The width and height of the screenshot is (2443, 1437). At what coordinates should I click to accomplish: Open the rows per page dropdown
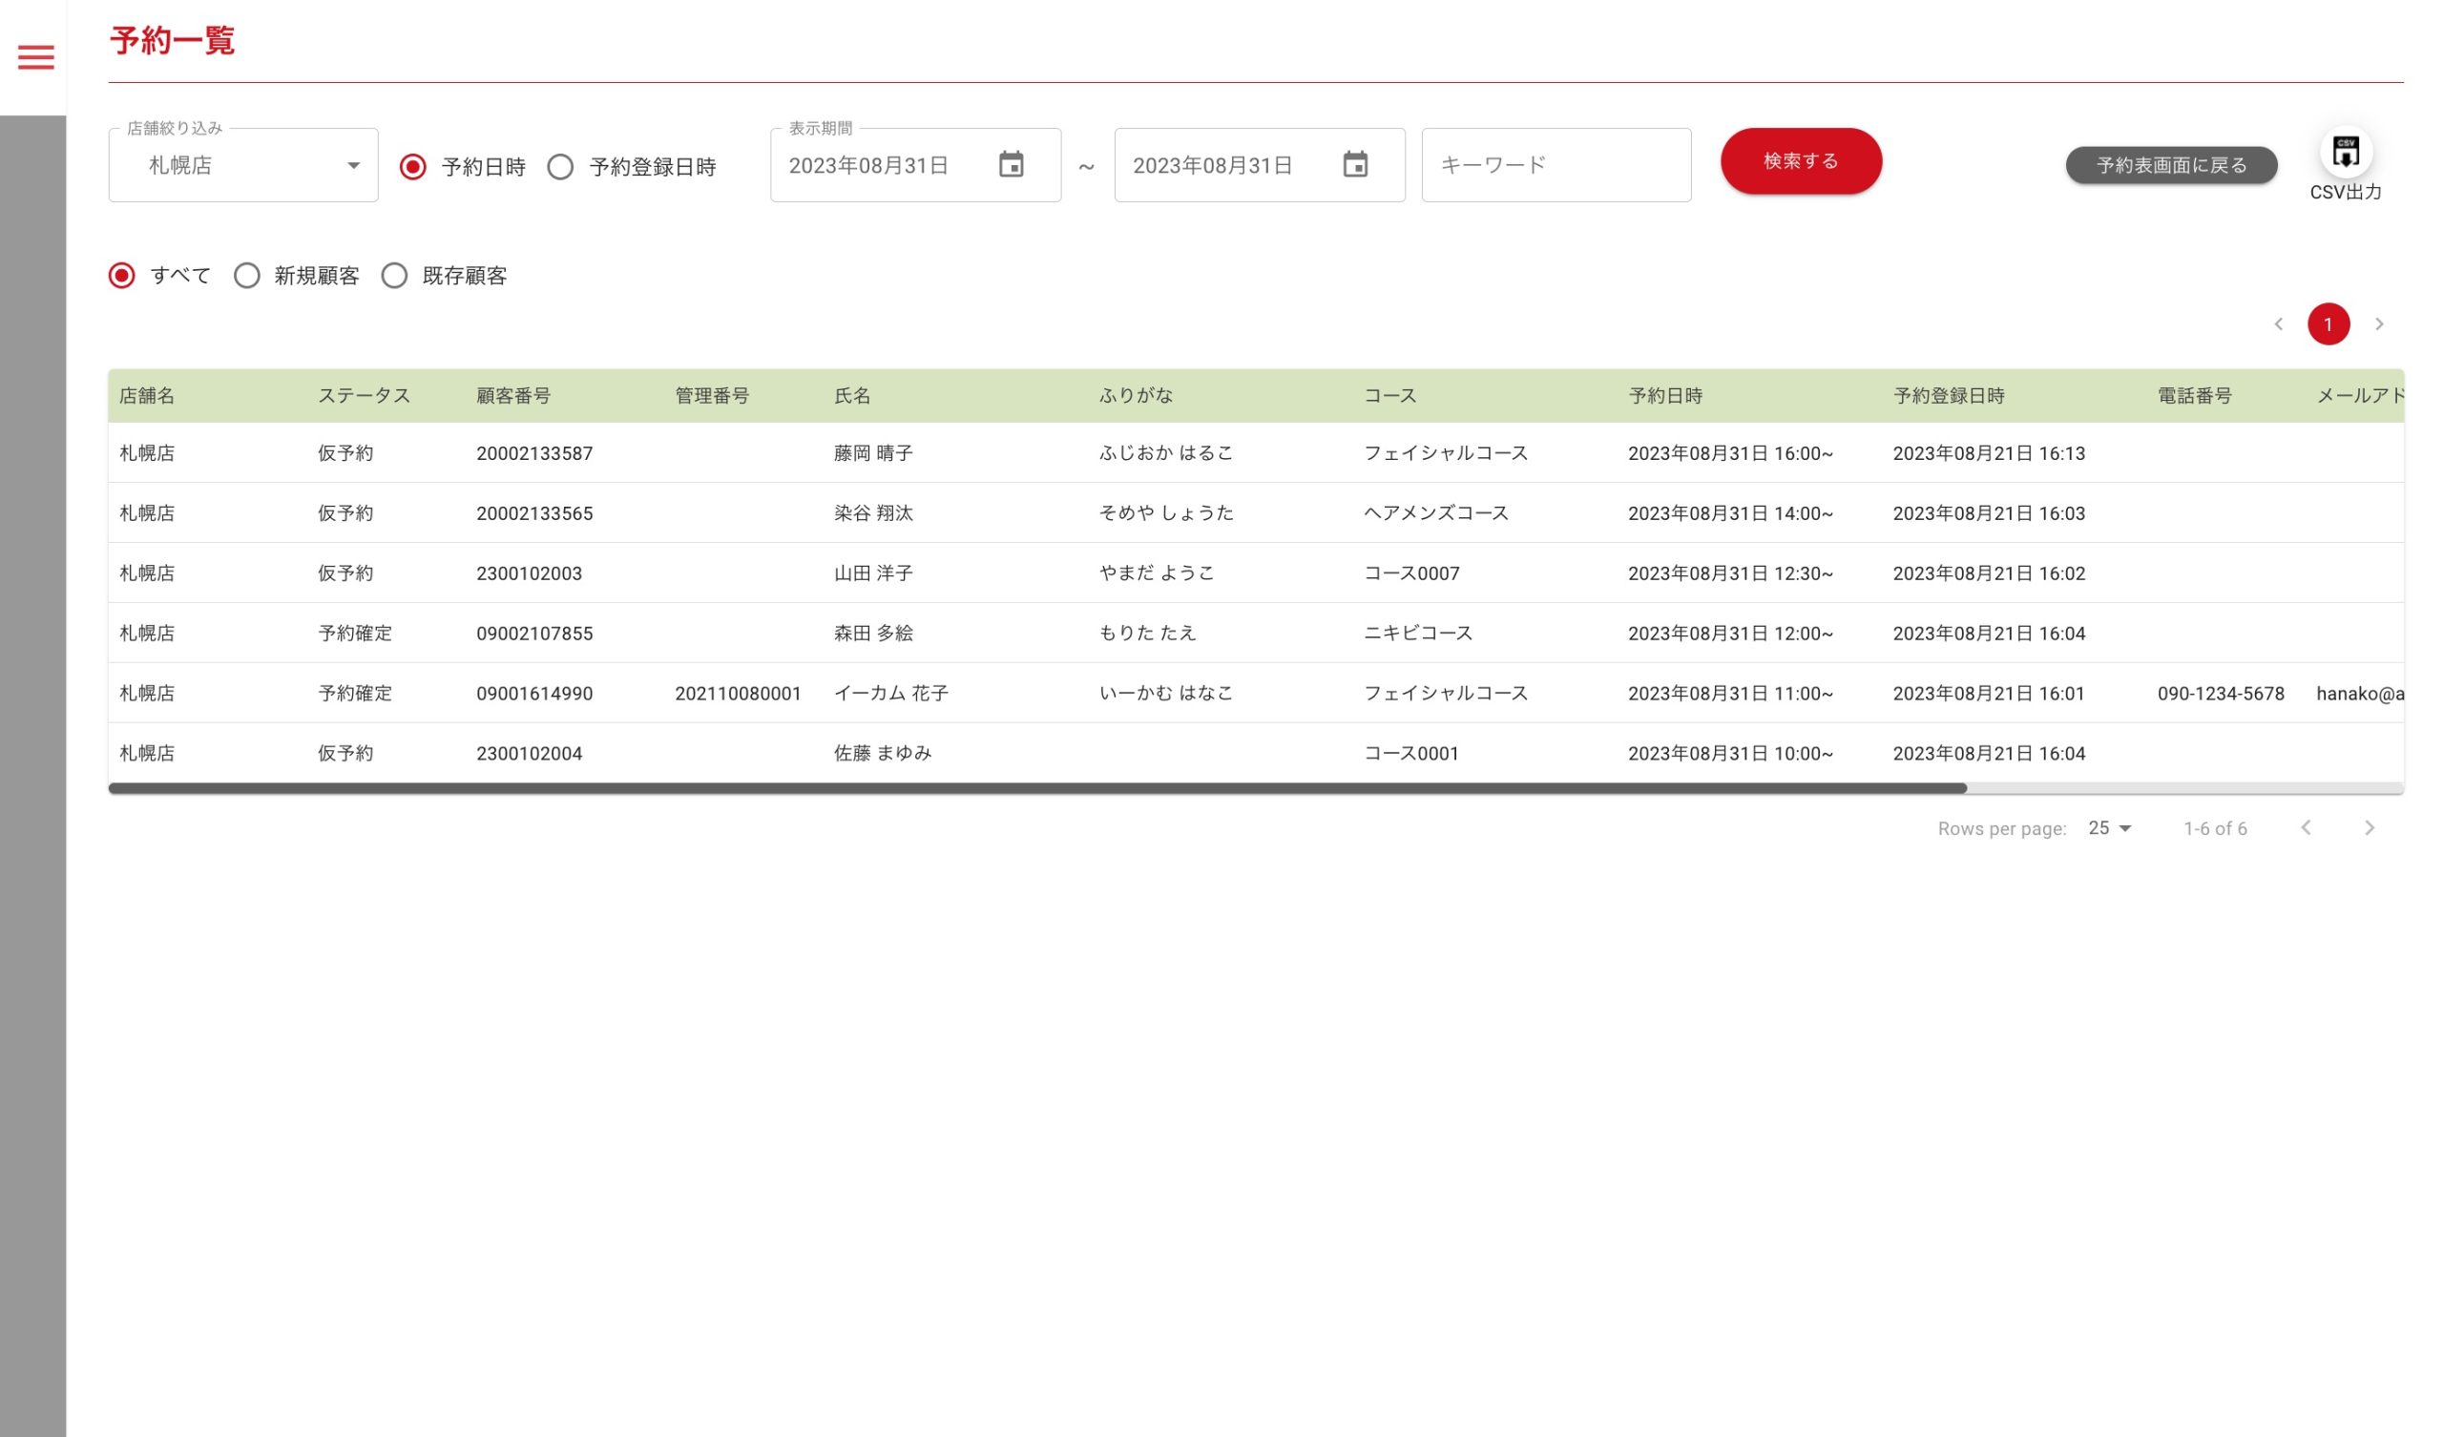2110,828
